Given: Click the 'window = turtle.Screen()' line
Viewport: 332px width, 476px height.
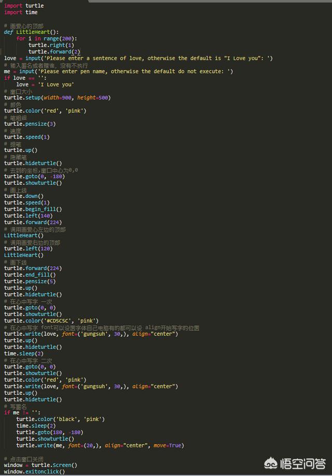Looking at the screenshot, I should (40, 465).
